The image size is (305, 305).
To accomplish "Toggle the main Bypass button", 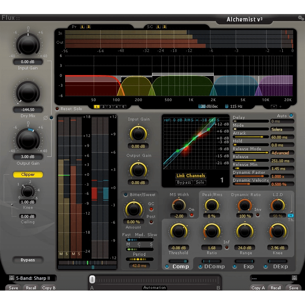I will click(28, 260).
